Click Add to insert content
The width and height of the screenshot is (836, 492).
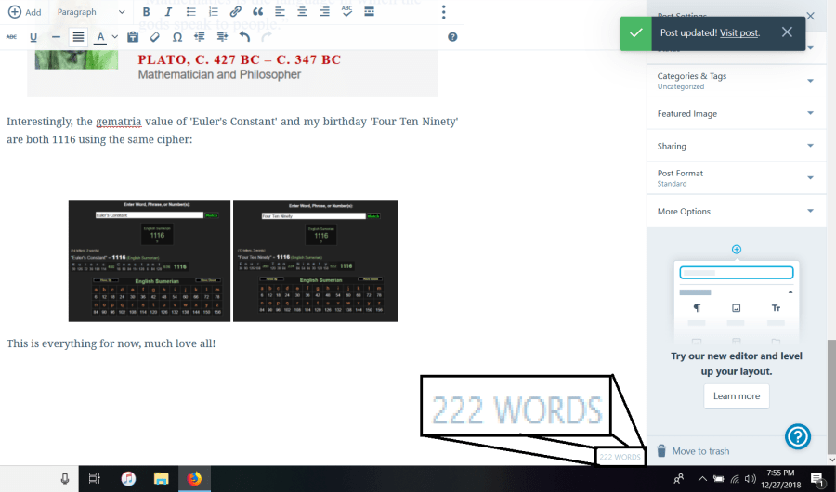tap(25, 12)
